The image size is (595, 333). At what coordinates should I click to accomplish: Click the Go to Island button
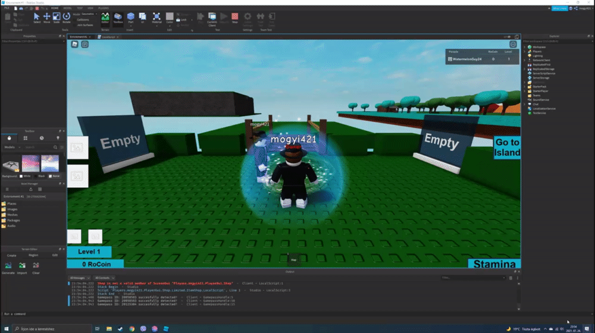coord(507,147)
